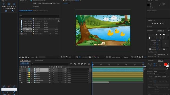Click the fast previews icon in viewer
Viewport: 170px width, 95px height.
coord(135,57)
